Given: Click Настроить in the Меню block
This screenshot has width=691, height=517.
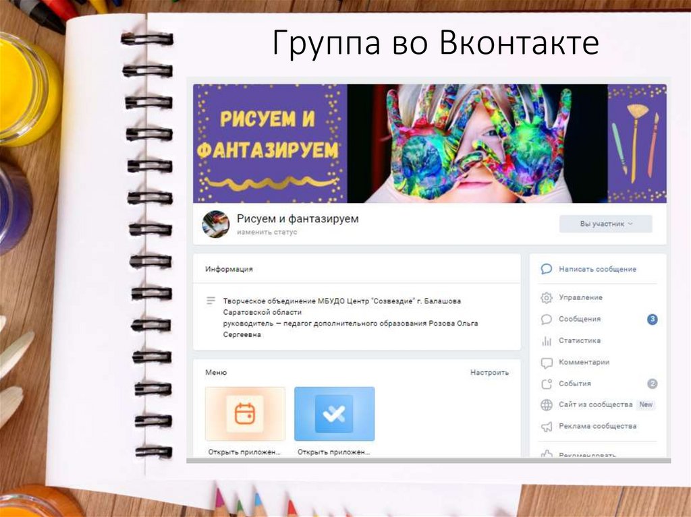Looking at the screenshot, I should tap(489, 373).
